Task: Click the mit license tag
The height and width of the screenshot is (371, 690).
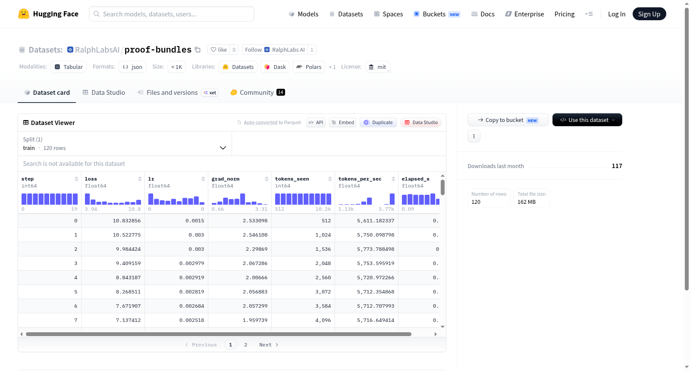Action: tap(378, 67)
